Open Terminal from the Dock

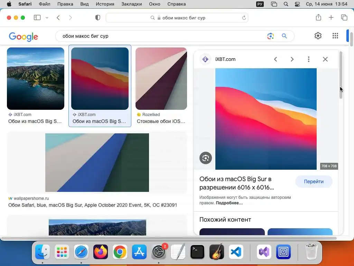pos(197,252)
